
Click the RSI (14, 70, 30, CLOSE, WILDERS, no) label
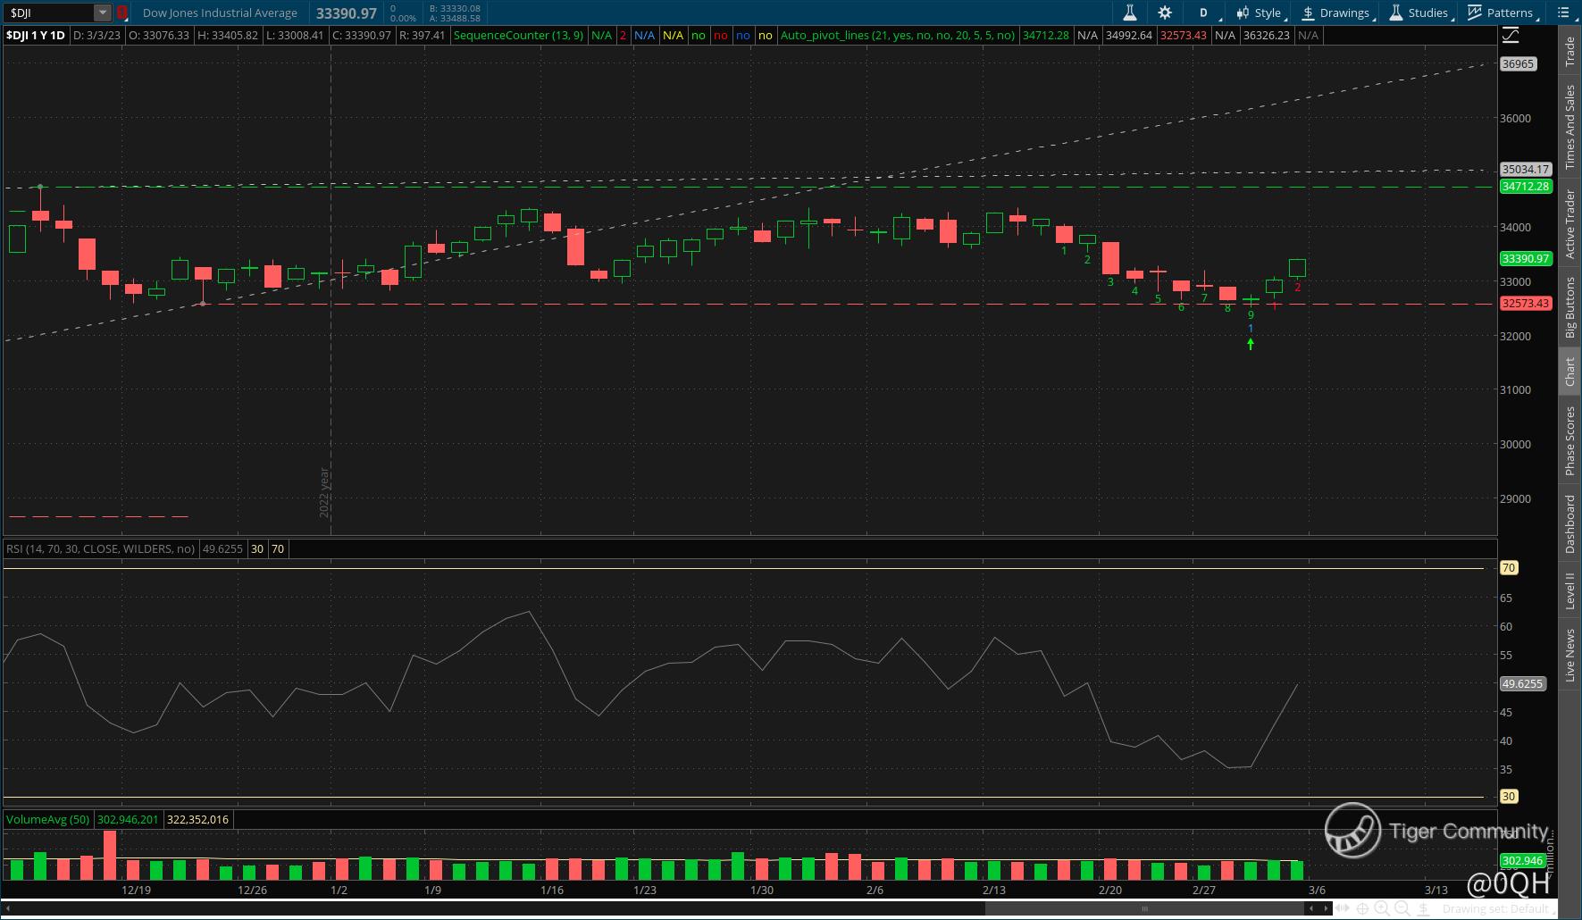[x=100, y=548]
